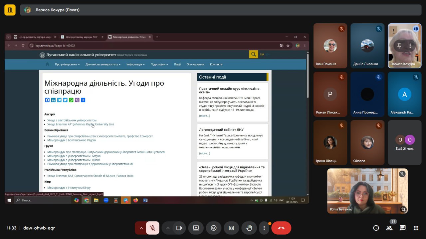
Task: Turn on closed captions
Action: click(231, 228)
